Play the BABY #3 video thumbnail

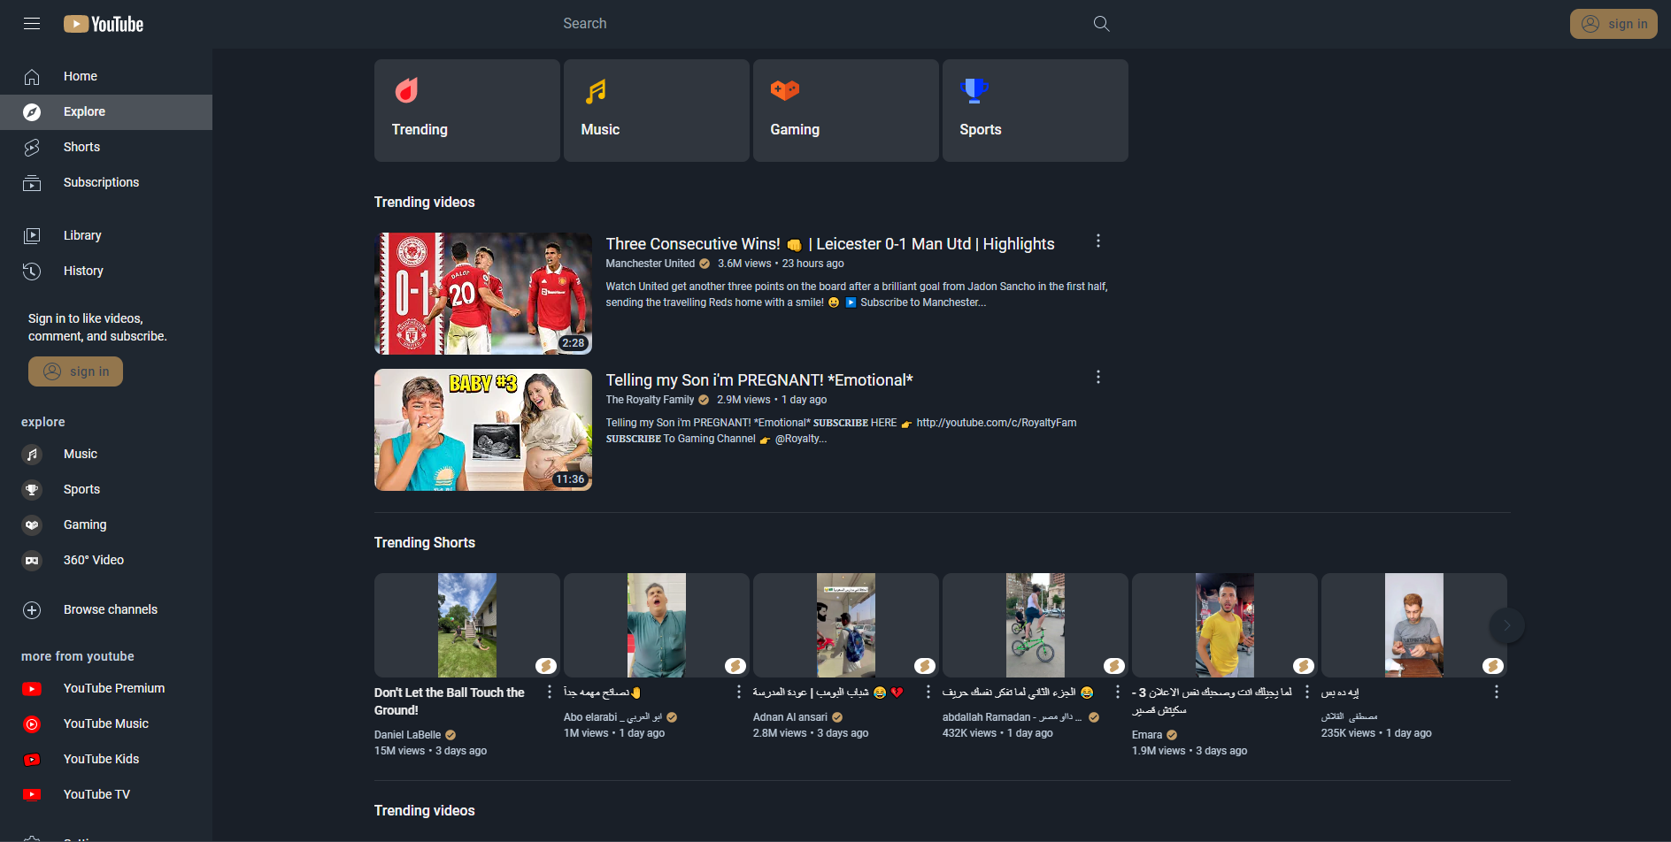click(483, 430)
